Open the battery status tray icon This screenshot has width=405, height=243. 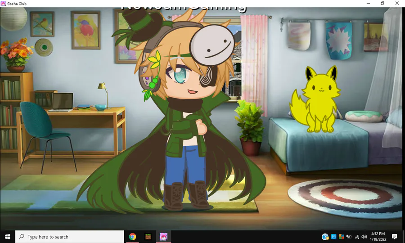pyautogui.click(x=349, y=237)
